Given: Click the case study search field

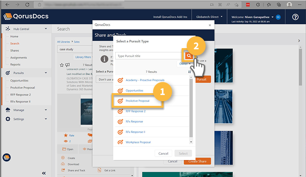Looking at the screenshot, I should [x=75, y=49].
